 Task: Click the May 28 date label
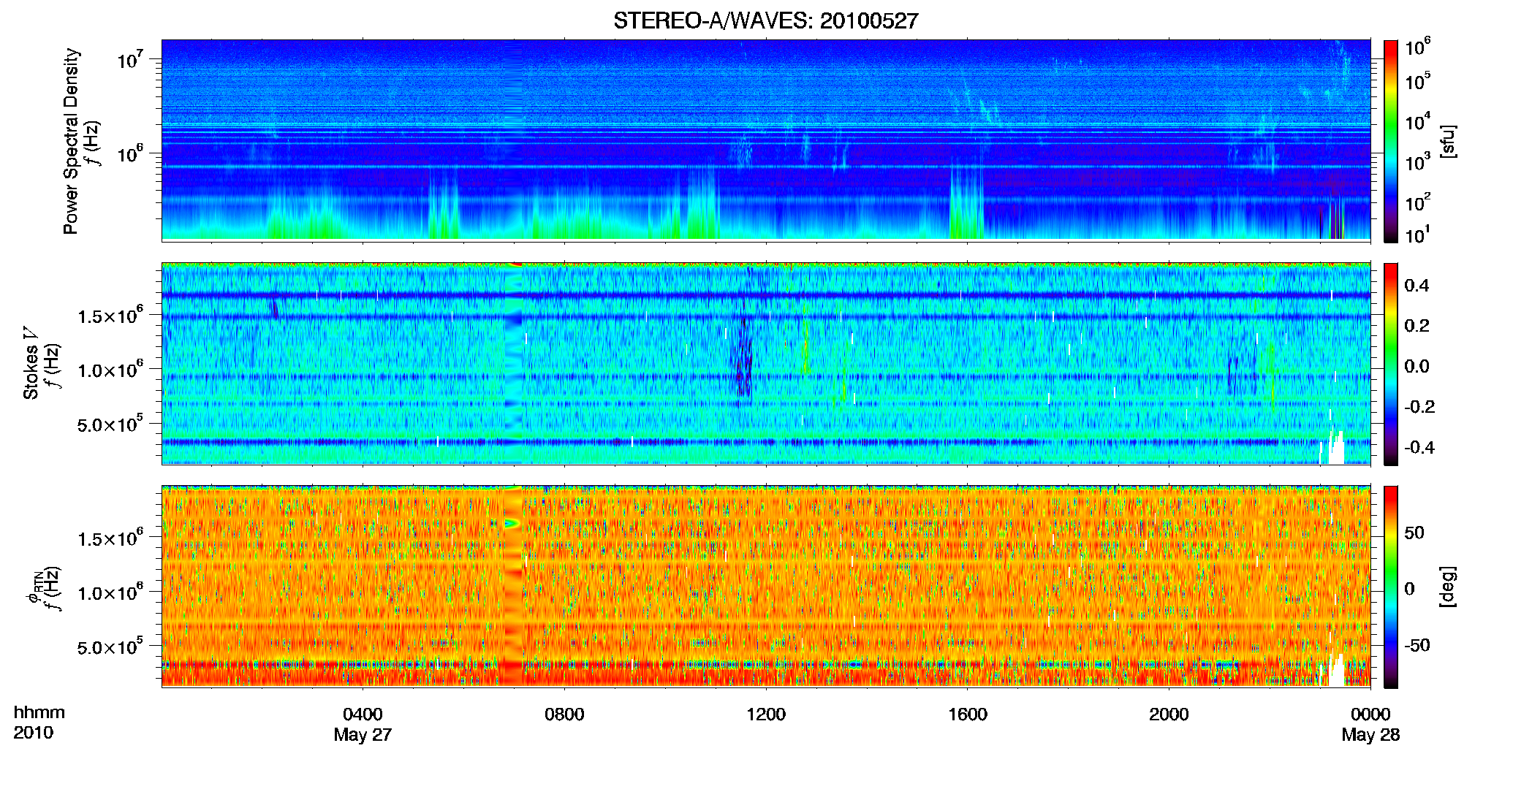click(x=1370, y=735)
